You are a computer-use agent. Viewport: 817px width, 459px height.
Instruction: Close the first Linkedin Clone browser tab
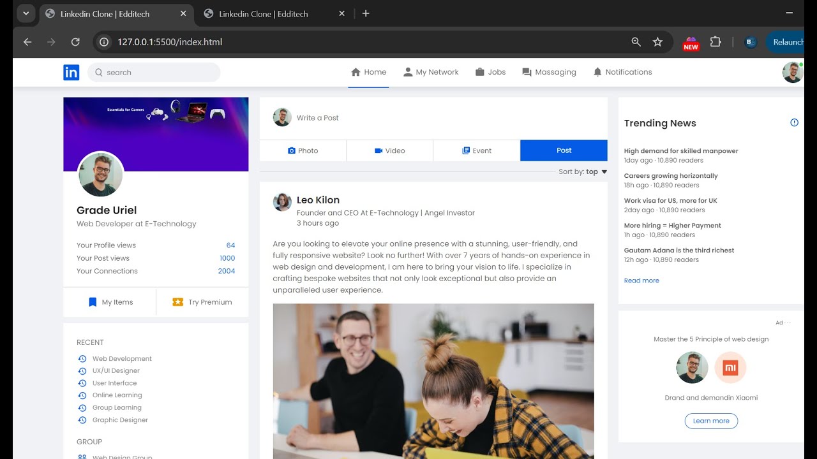[183, 13]
